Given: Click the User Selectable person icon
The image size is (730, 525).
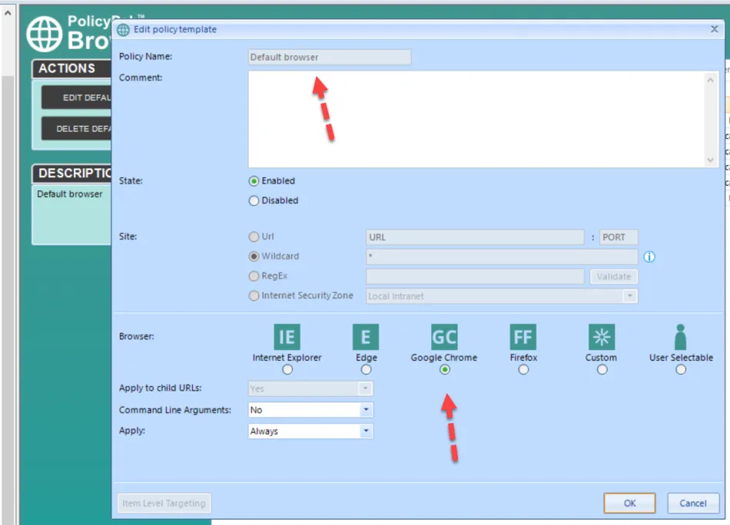Looking at the screenshot, I should point(680,337).
